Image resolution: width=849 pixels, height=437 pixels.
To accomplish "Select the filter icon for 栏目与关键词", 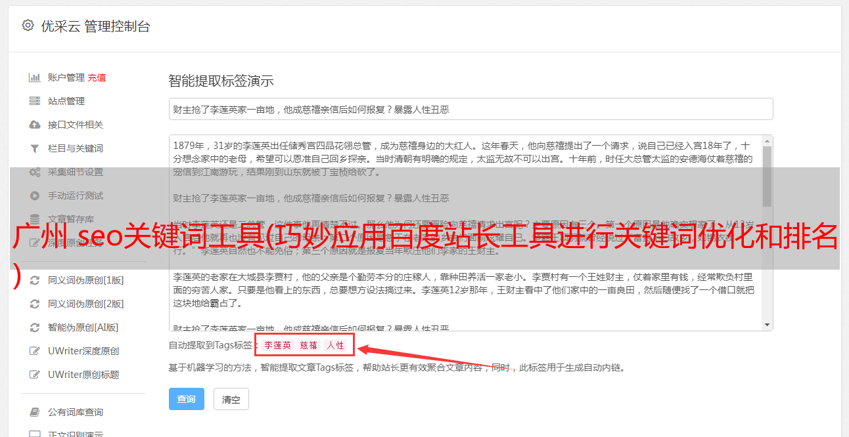I will pos(35,148).
